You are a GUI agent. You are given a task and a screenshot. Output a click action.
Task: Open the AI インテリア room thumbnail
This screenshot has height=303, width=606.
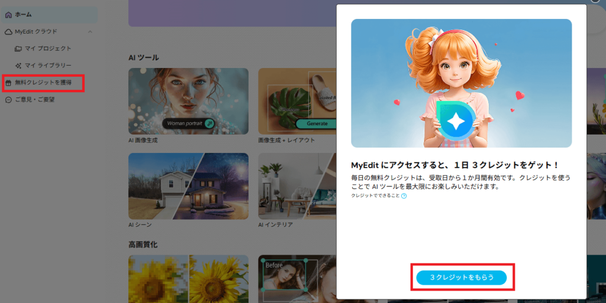tap(296, 186)
